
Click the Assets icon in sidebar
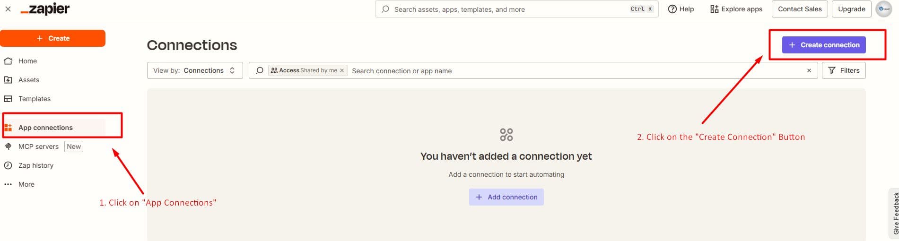click(8, 80)
